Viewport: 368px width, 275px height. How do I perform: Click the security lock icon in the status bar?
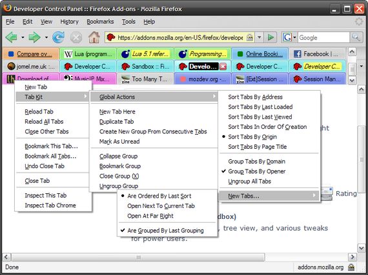pyautogui.click(x=351, y=267)
